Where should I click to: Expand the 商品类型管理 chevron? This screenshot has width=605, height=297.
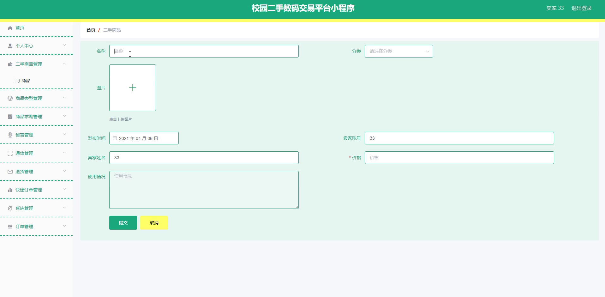pos(64,98)
